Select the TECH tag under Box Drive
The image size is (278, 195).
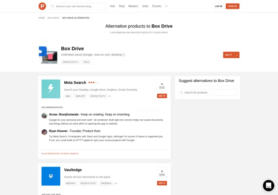[86, 62]
